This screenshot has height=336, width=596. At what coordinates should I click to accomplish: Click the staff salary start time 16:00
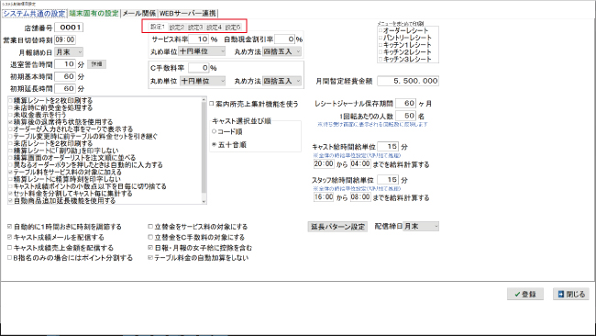(324, 196)
